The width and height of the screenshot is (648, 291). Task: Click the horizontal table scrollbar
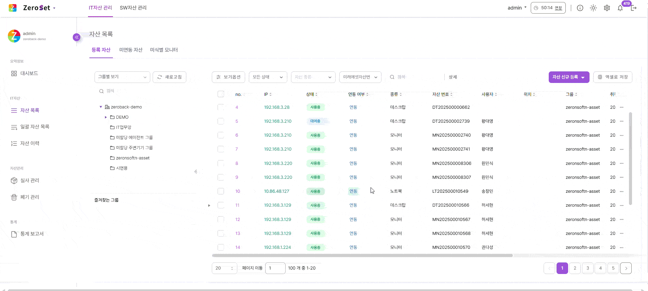click(362, 255)
